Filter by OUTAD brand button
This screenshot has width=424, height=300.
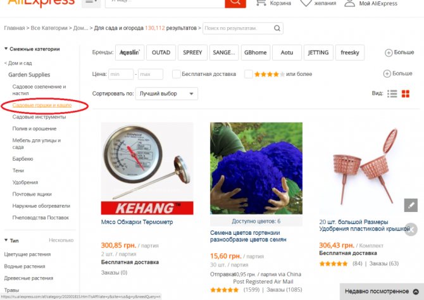tap(161, 53)
